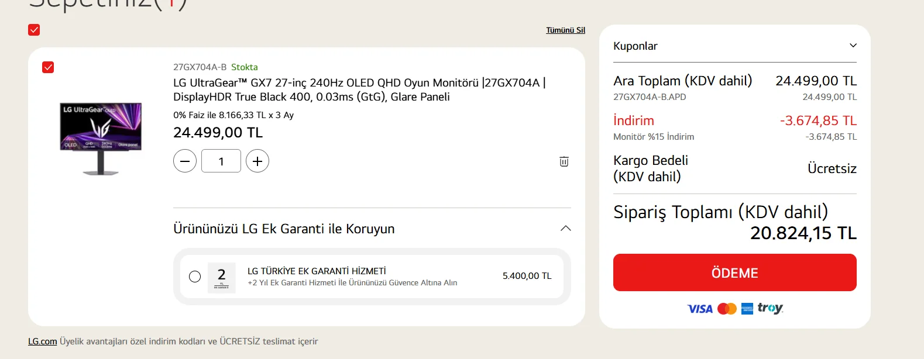Delete the monitor using trash icon
This screenshot has width=924, height=359.
564,161
